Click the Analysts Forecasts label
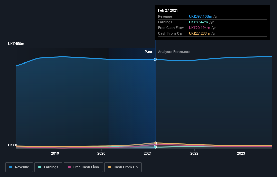Image resolution: width=277 pixels, height=177 pixels. tap(174, 52)
